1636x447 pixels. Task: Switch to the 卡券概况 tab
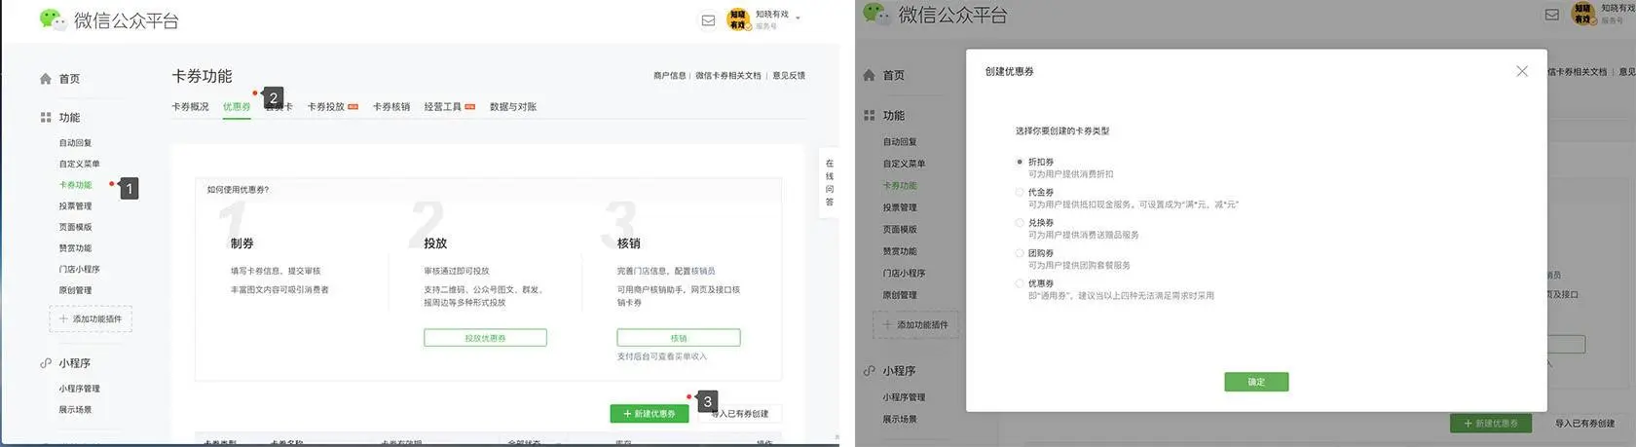(x=190, y=107)
